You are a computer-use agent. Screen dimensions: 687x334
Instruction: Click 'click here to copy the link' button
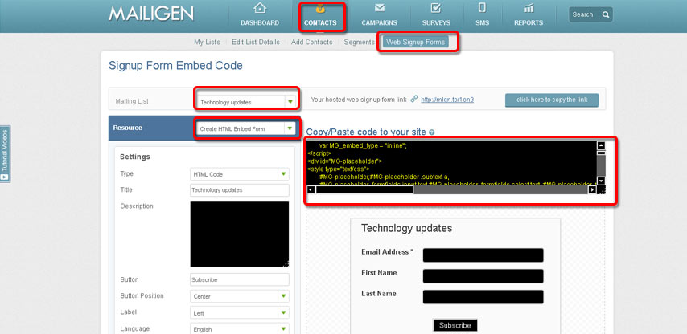552,100
